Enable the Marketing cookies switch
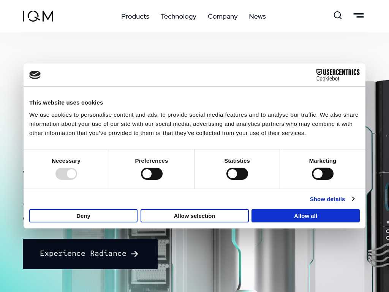Screen dimensions: 389x292 click(x=323, y=174)
